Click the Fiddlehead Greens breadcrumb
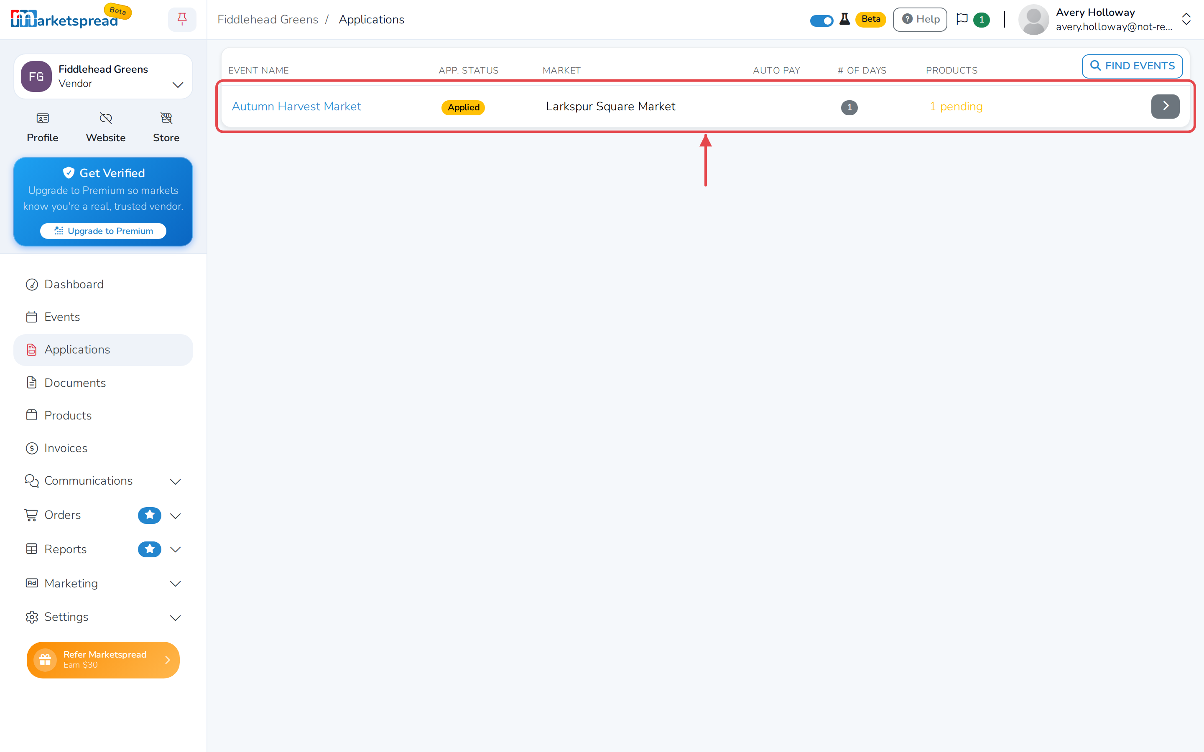This screenshot has height=752, width=1204. point(268,19)
